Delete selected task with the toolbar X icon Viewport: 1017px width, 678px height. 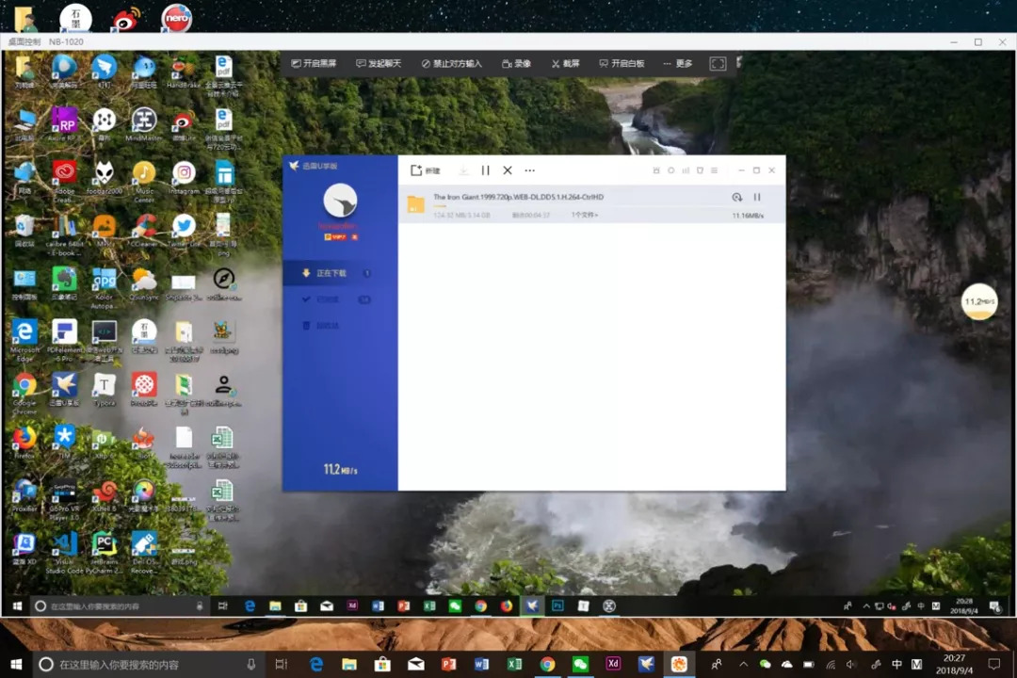[x=508, y=170]
